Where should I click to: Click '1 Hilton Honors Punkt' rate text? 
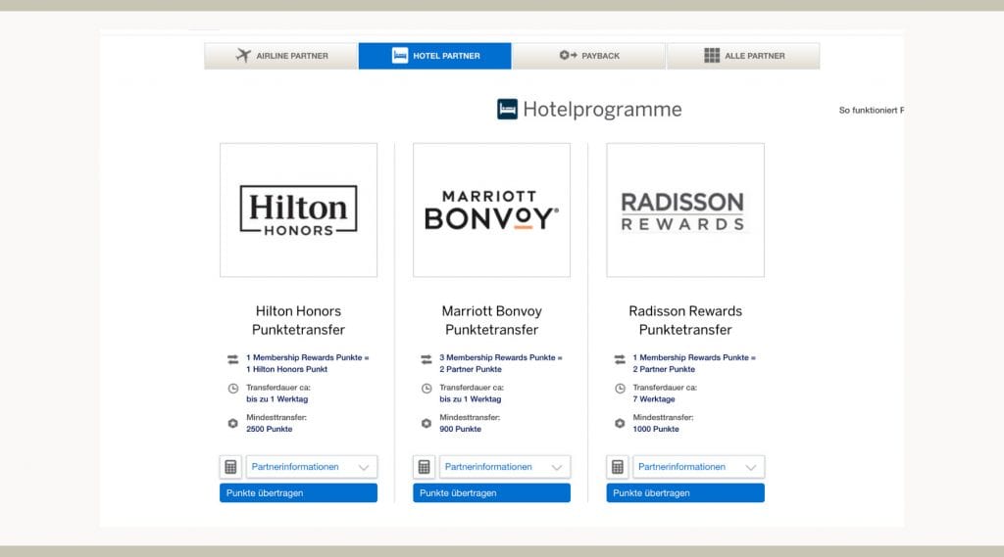point(287,369)
